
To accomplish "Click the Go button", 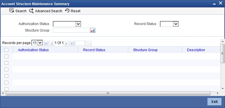I will (x=89, y=43).
